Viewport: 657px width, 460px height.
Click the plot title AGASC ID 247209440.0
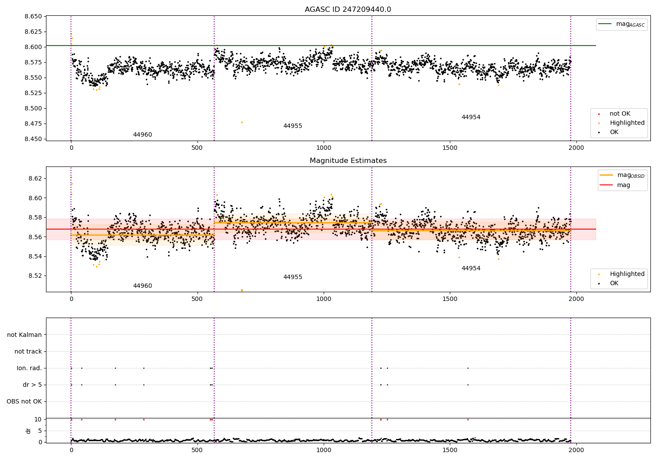(348, 10)
